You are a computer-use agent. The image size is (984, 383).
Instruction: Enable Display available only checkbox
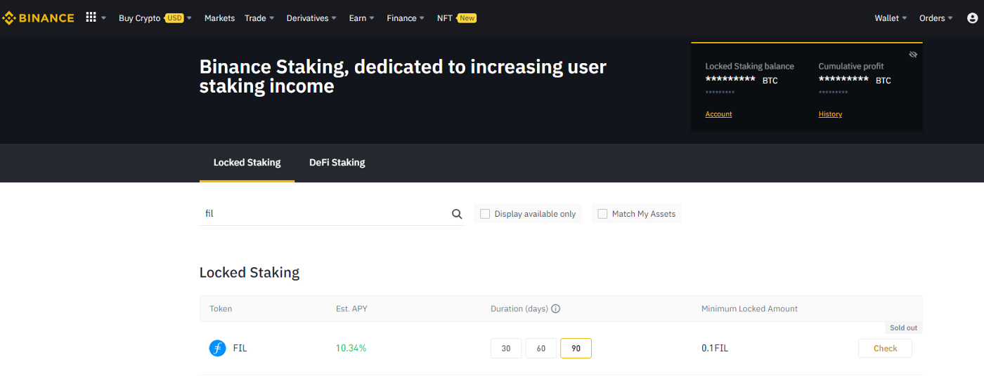point(485,214)
